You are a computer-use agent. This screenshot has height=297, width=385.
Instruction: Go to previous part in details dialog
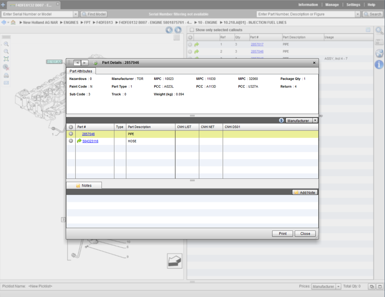(x=77, y=63)
